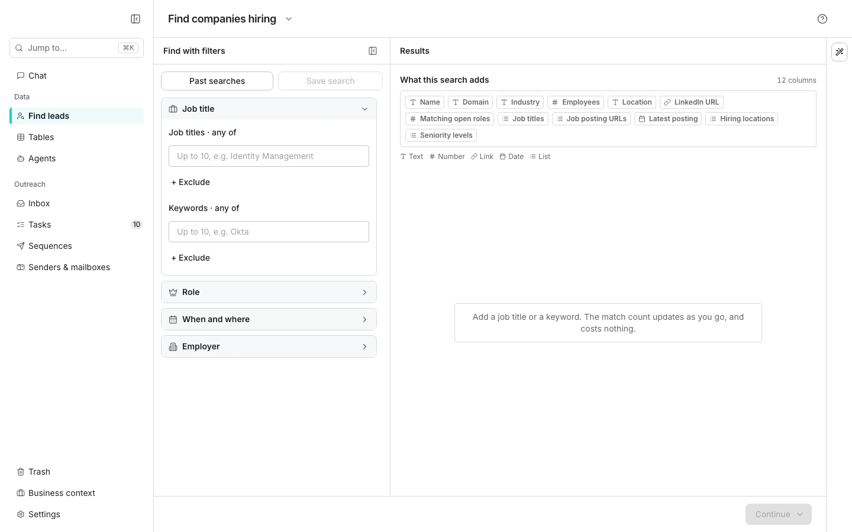Image resolution: width=852 pixels, height=532 pixels.
Task: Open Chat in sidebar
Action: click(77, 76)
